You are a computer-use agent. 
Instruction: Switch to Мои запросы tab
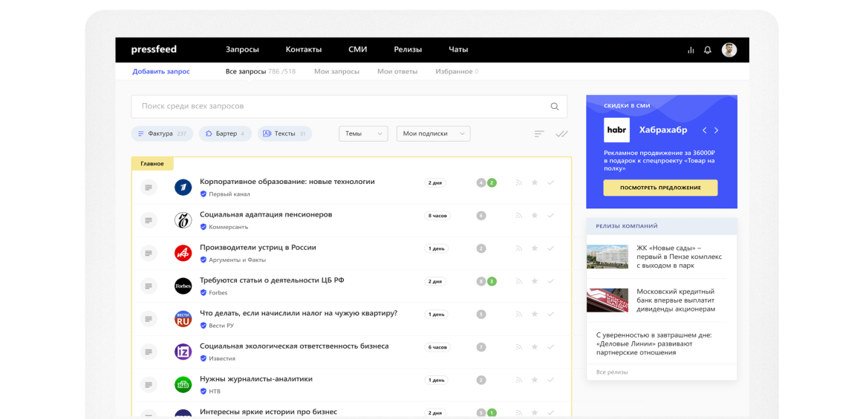tap(337, 71)
